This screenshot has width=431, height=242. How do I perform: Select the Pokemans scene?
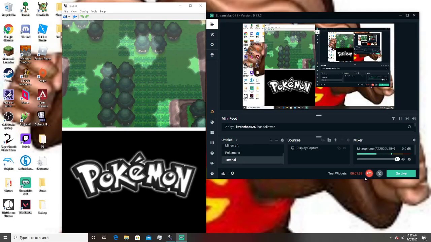pos(232,153)
